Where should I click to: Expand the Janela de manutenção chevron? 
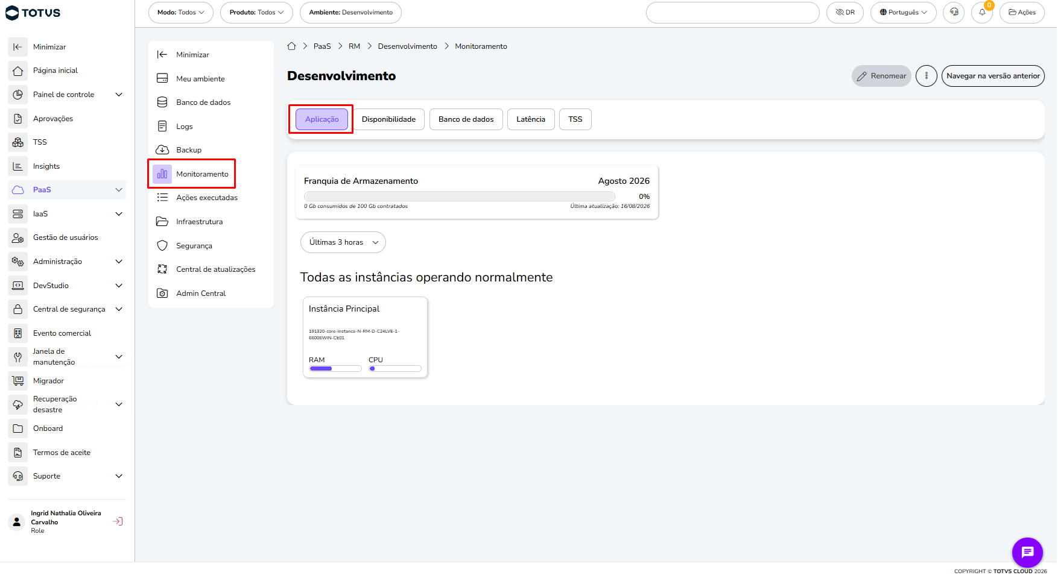(119, 357)
